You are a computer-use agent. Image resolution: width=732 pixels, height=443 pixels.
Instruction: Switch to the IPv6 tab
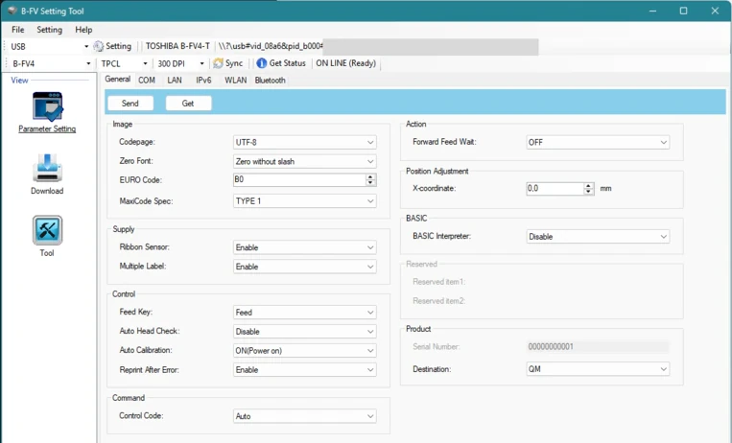pos(203,81)
